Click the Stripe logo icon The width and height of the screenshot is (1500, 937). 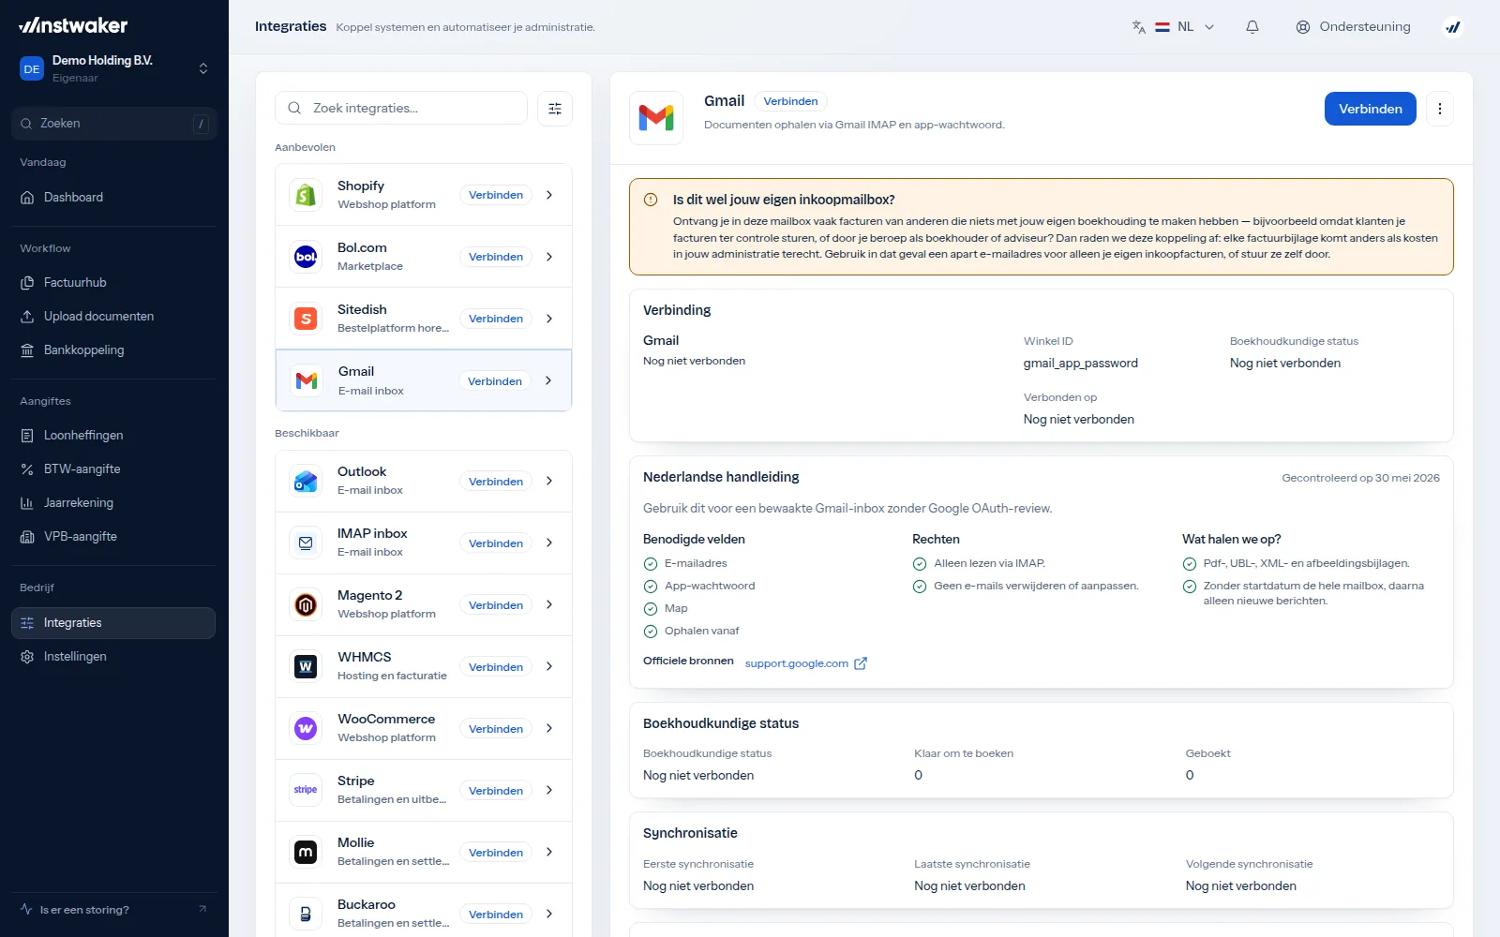pyautogui.click(x=306, y=790)
